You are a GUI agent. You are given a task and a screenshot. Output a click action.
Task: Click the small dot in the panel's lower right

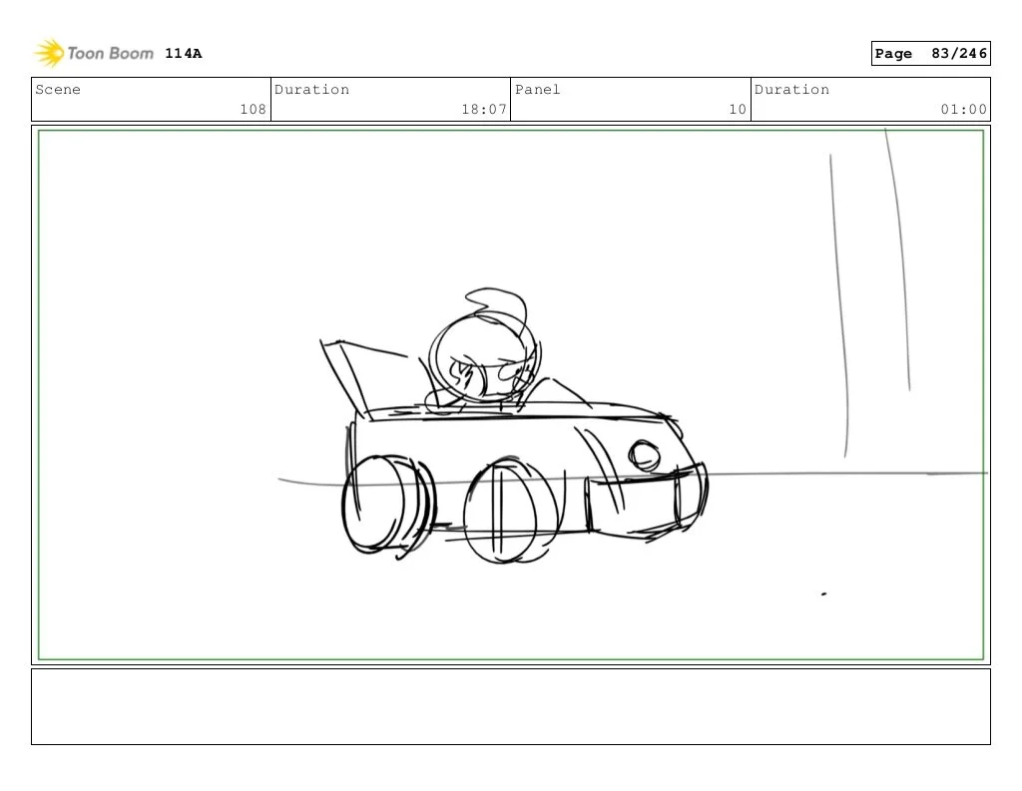(x=823, y=593)
